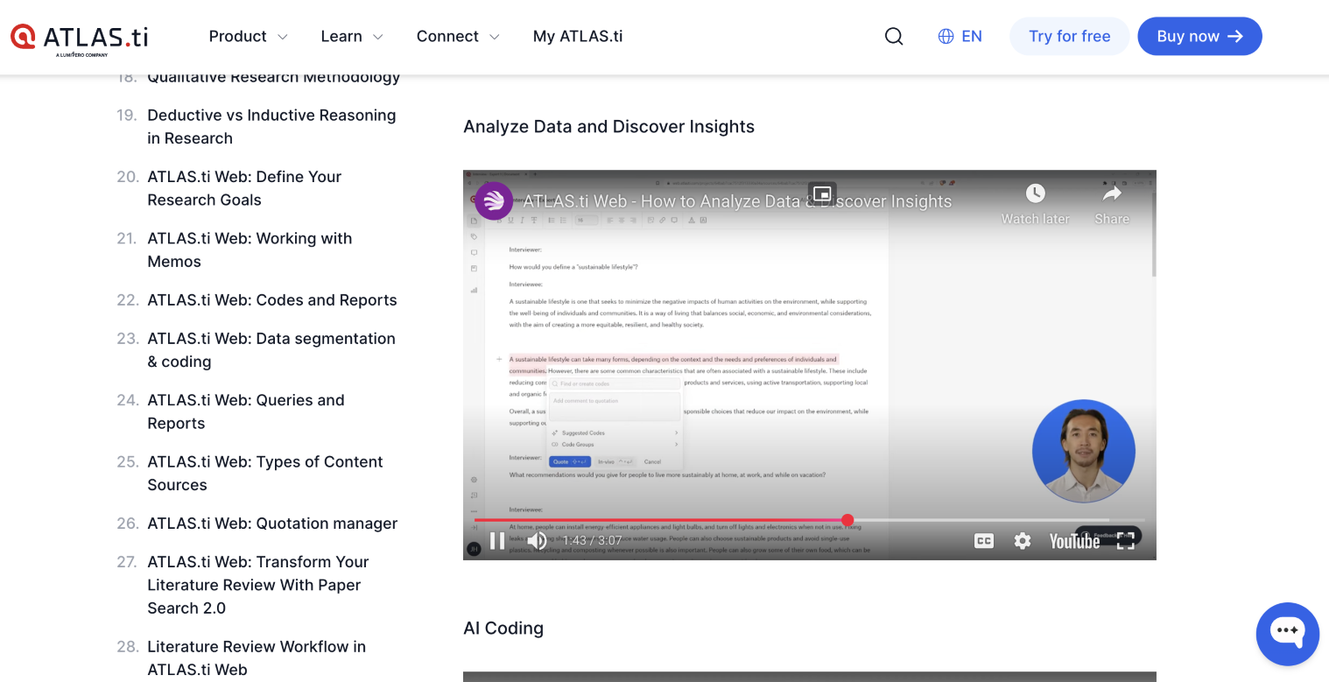Screen dimensions: 1329x682
Task: Click the presenter circular thumbnail in video
Action: click(x=1084, y=451)
